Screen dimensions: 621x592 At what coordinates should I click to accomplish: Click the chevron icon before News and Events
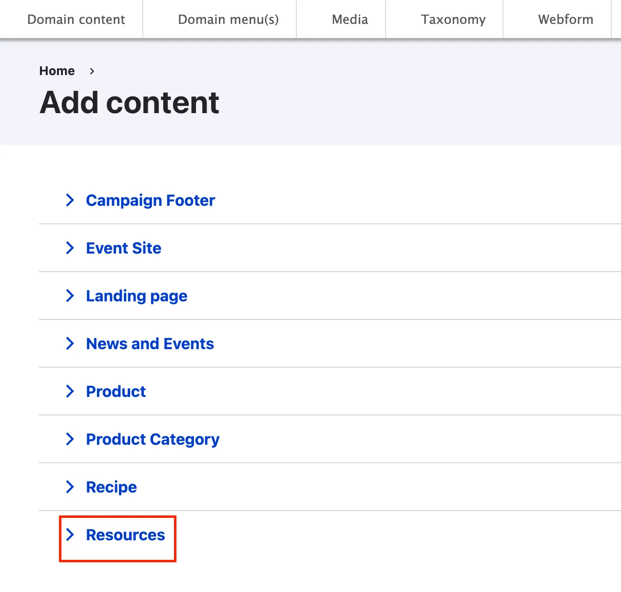70,343
